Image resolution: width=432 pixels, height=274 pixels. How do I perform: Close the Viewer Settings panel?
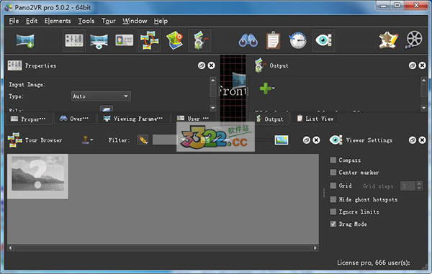tap(422, 140)
